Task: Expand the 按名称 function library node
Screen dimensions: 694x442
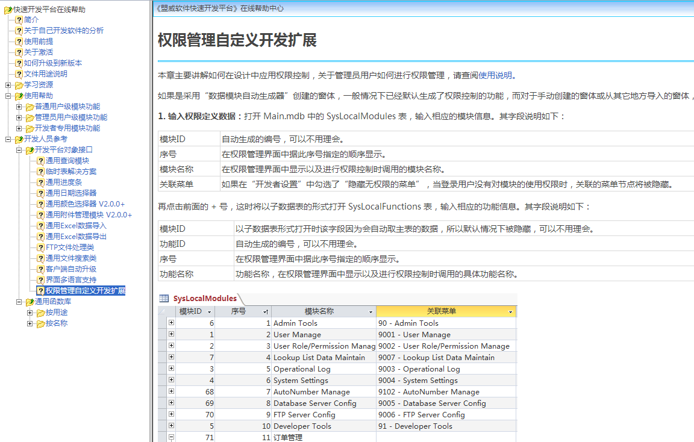Action: 30,323
